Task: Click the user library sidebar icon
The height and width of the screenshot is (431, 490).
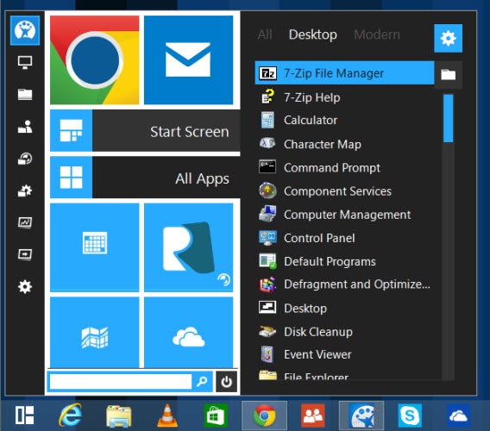Action: (25, 127)
